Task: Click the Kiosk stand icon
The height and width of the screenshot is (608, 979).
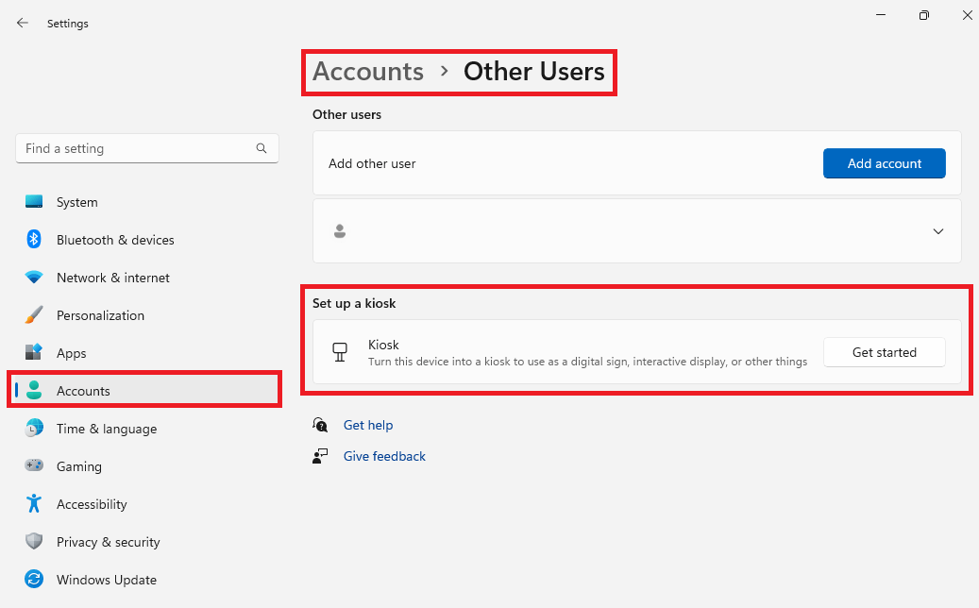Action: (340, 352)
